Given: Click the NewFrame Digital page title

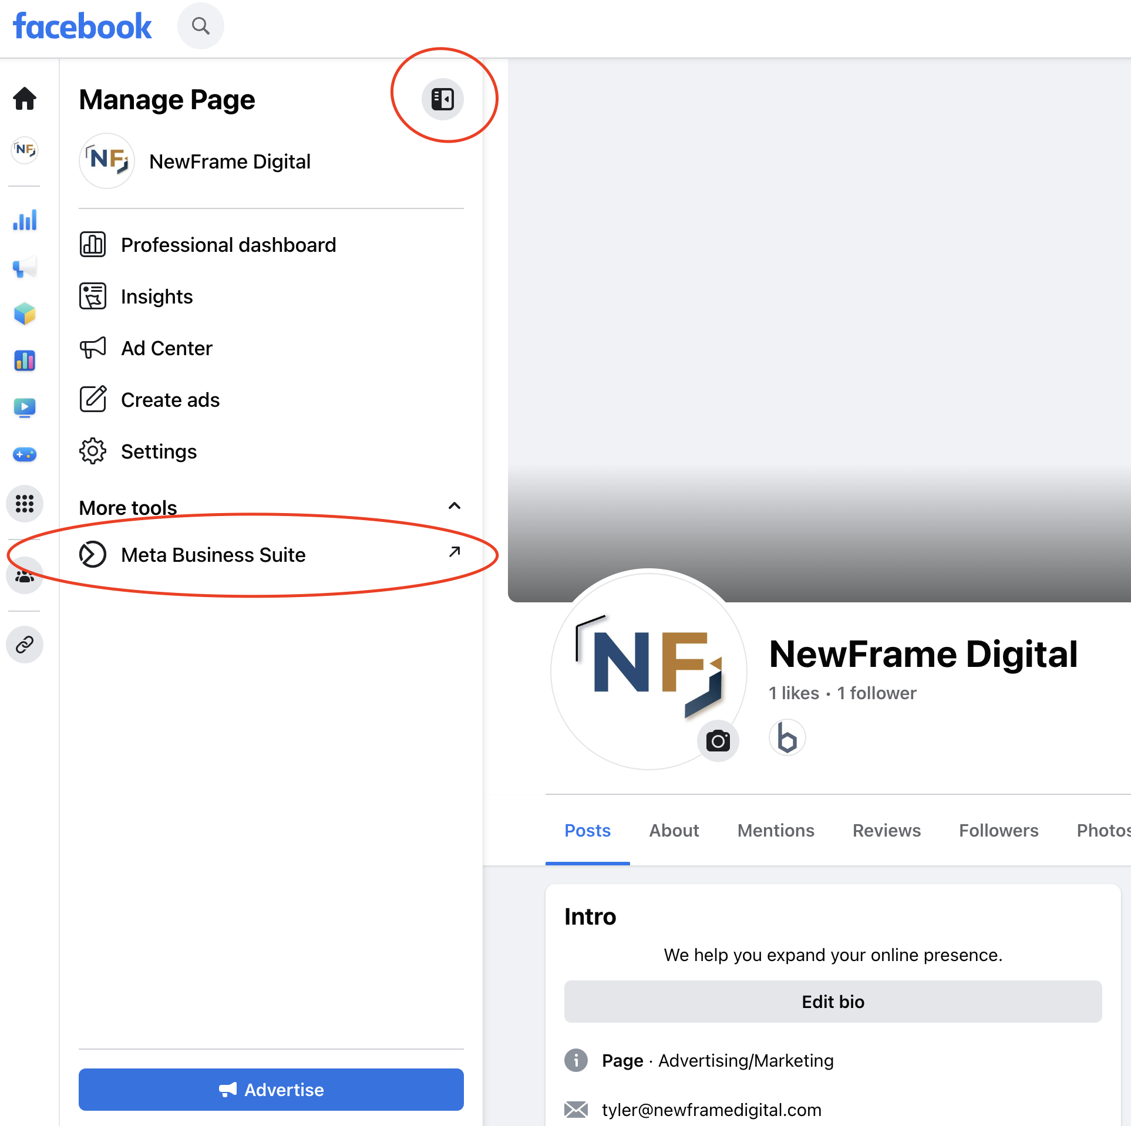Looking at the screenshot, I should tap(923, 653).
